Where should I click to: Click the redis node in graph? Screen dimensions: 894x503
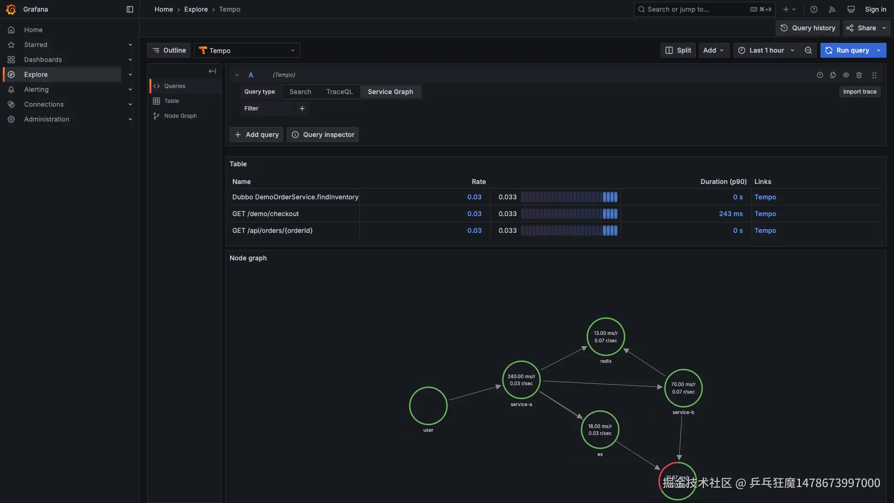[606, 337]
